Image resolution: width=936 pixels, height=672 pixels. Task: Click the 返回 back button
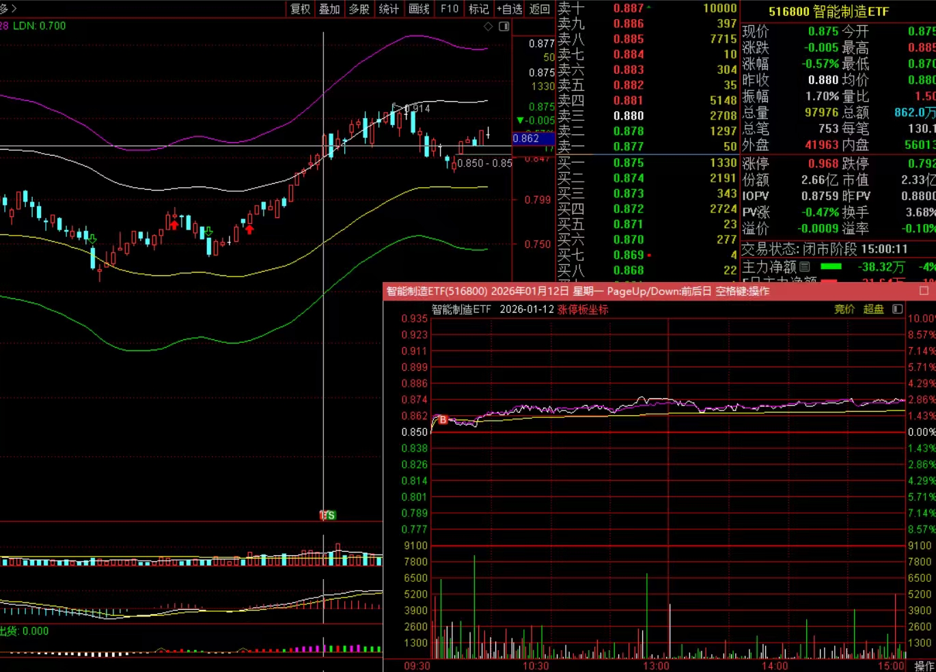coord(539,9)
